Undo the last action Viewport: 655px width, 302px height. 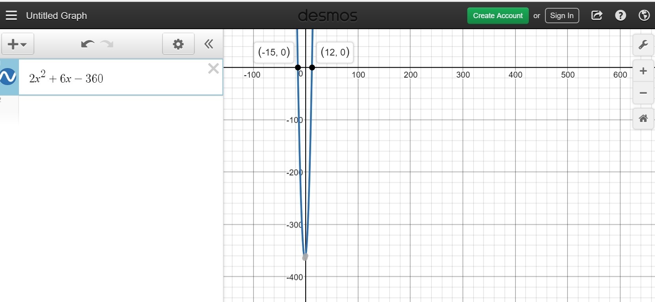(87, 44)
